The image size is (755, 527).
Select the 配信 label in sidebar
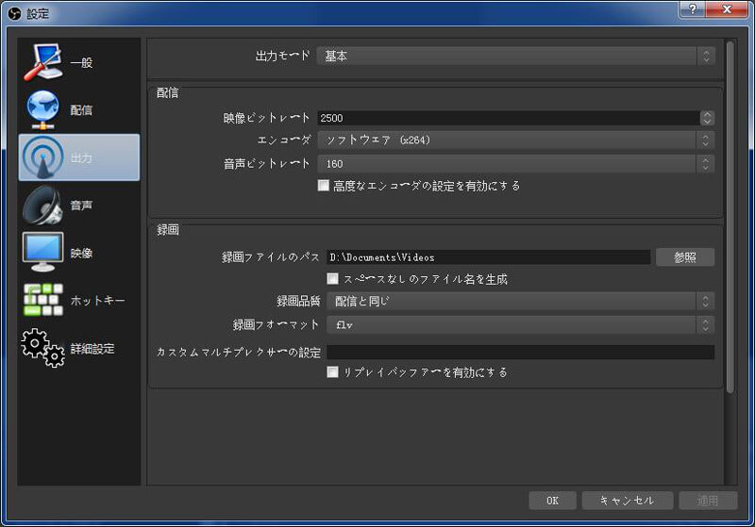point(81,110)
